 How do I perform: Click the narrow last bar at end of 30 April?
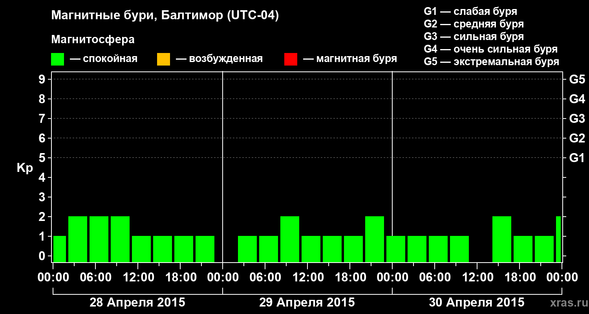(558, 239)
